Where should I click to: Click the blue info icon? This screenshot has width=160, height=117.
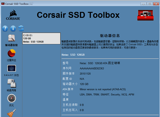point(13,28)
